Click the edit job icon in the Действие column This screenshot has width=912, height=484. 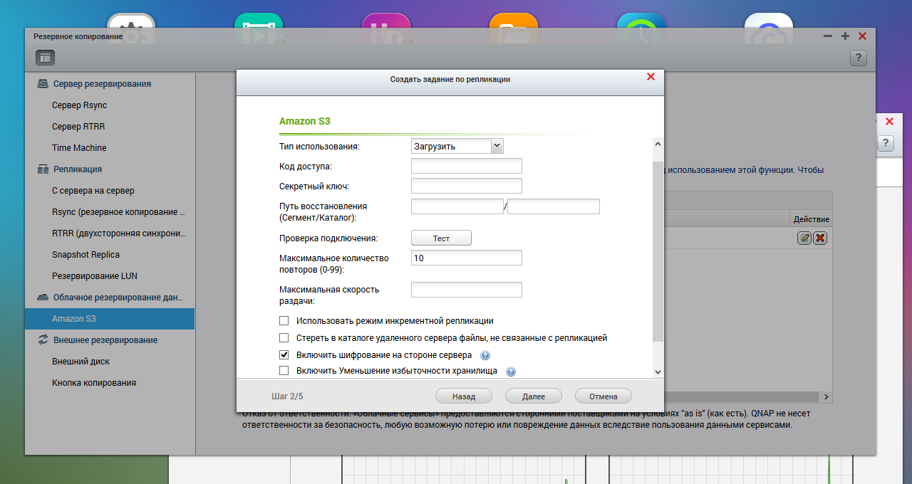click(804, 238)
